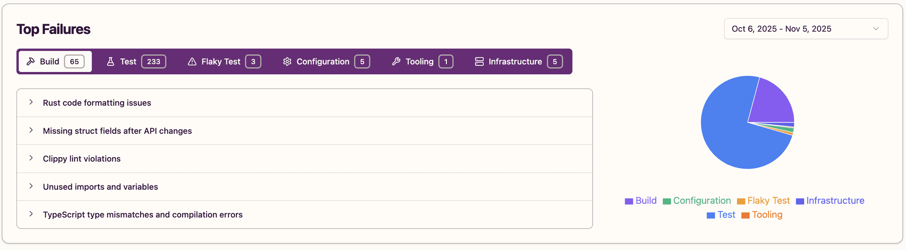Viewport: 906px width, 250px height.
Task: Click the Infrastructure legend color swatch
Action: (800, 201)
